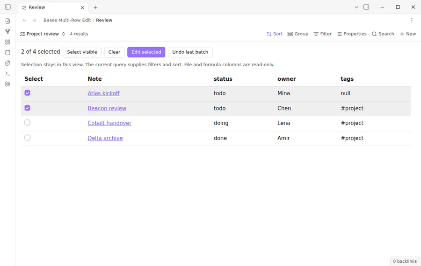Click the Edit selected button
Screen dimensions: 421x266
click(x=146, y=52)
